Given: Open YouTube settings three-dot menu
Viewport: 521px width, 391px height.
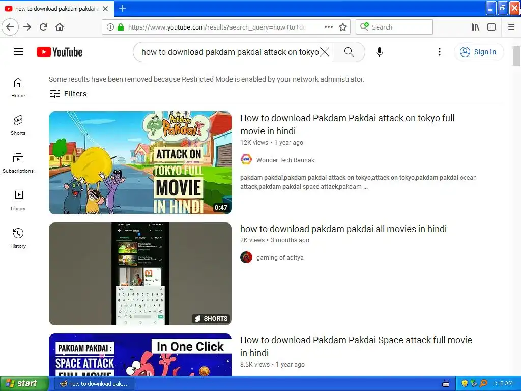Looking at the screenshot, I should [439, 52].
